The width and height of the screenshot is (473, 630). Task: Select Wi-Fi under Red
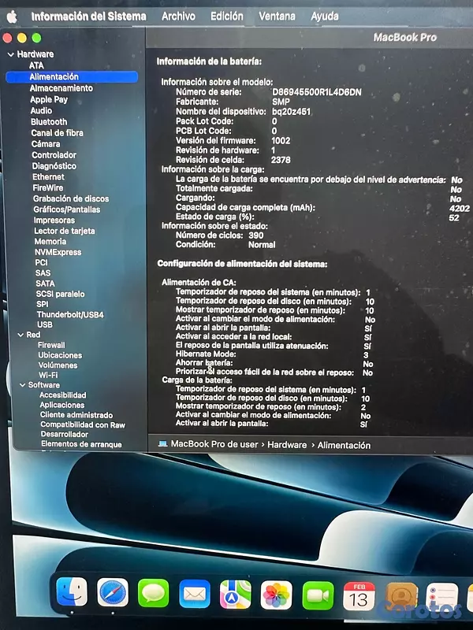click(x=48, y=375)
